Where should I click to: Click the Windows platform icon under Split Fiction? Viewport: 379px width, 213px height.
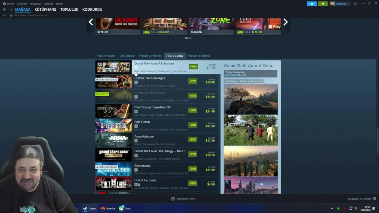click(x=136, y=126)
